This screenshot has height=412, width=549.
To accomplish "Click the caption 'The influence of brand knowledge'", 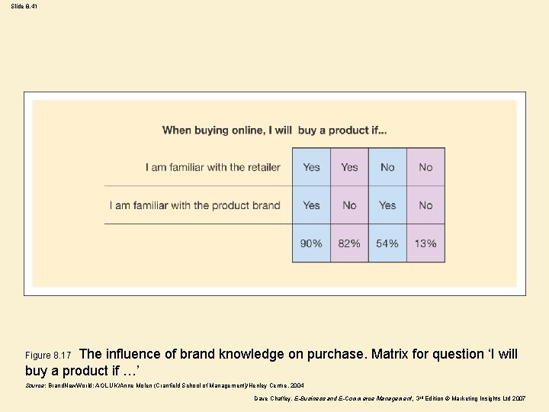I will [297, 354].
